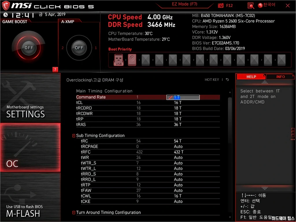This screenshot has width=296, height=222.
Task: Select the tCWL 16 T value
Action: click(178, 196)
